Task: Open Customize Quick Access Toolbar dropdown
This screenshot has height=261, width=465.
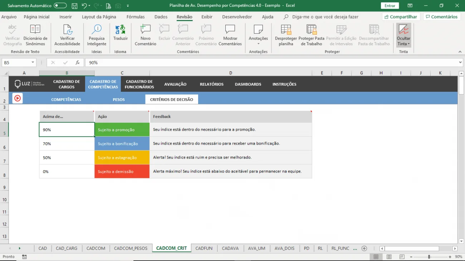Action: point(128,6)
